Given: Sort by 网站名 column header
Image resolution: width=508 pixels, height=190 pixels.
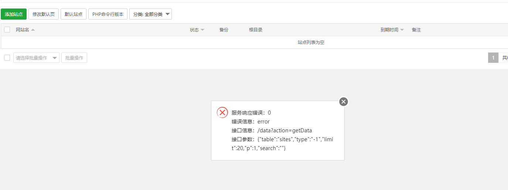Looking at the screenshot, I should pos(23,30).
